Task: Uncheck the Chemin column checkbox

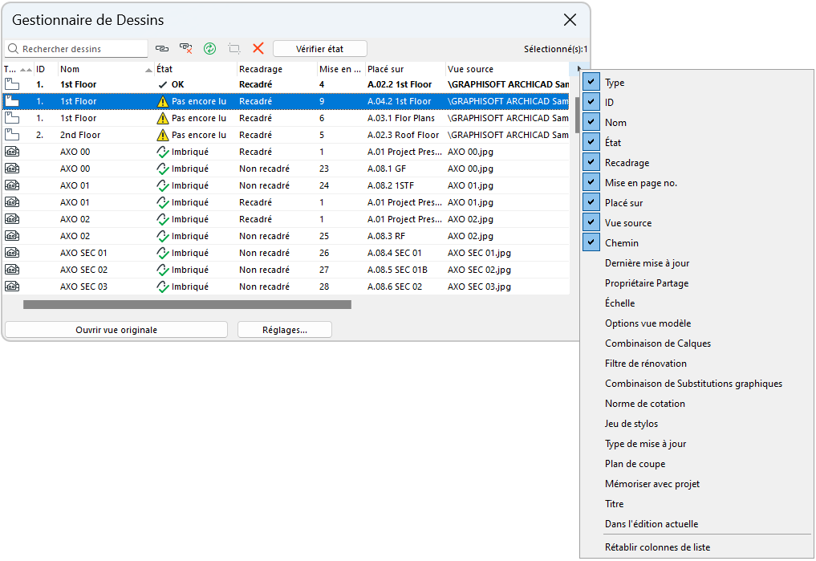Action: (591, 243)
